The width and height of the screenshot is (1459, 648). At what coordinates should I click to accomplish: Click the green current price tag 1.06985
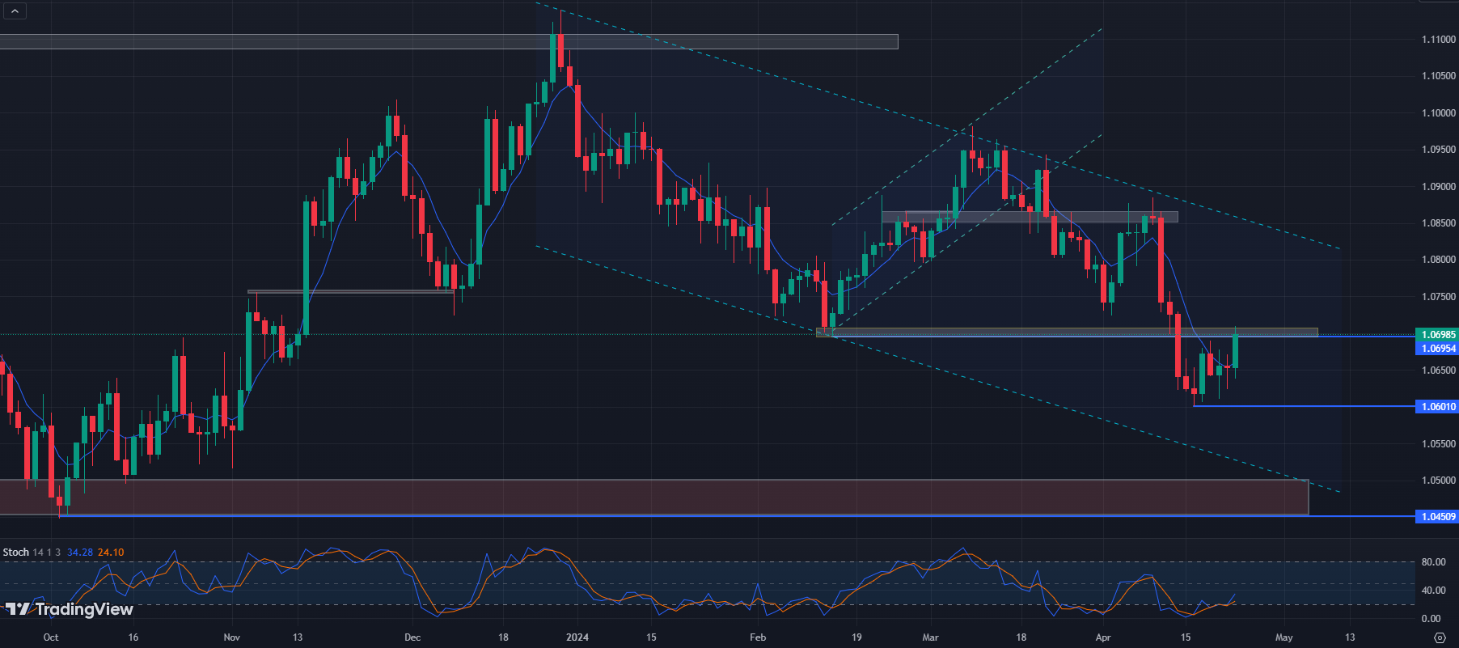(1437, 335)
